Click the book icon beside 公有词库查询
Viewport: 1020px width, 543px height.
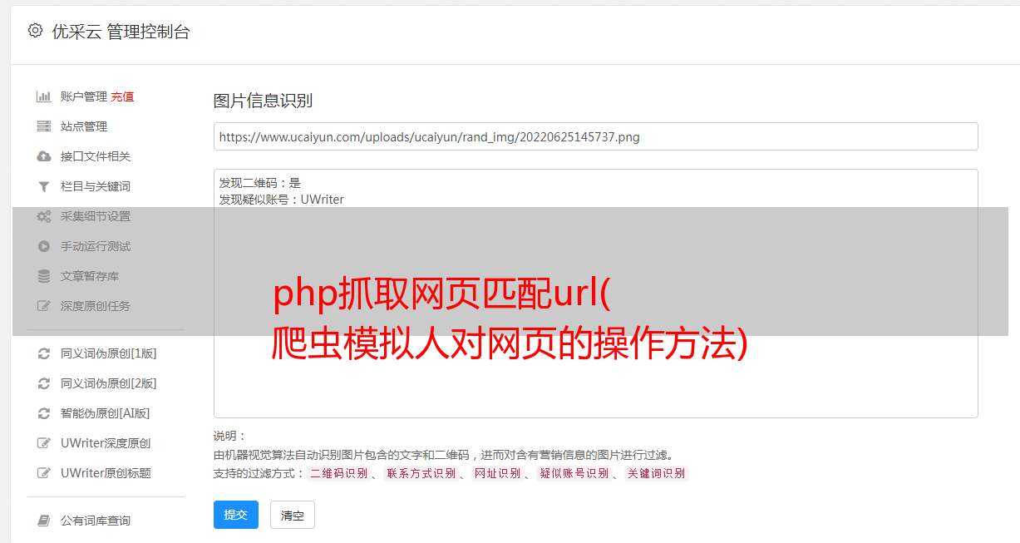[44, 521]
